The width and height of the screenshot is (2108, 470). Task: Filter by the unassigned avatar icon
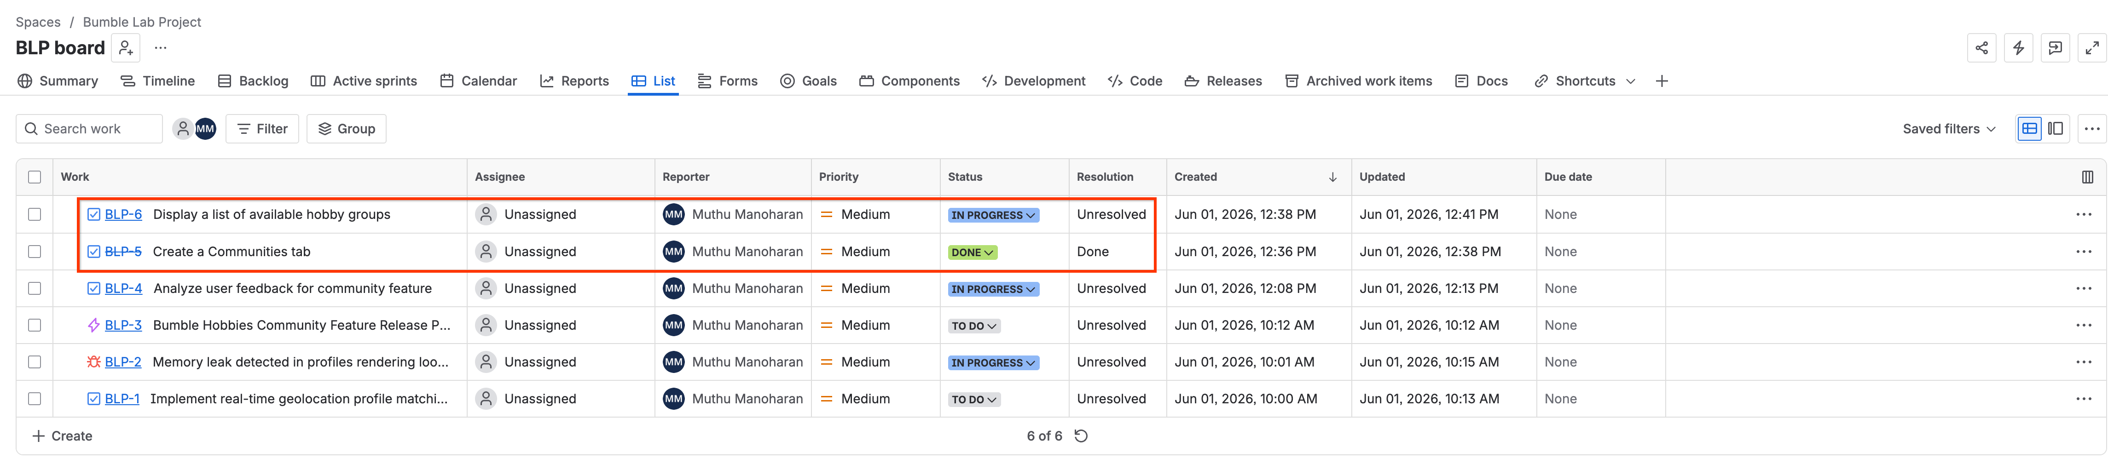[x=182, y=129]
